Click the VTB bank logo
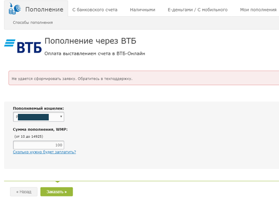This screenshot has height=197, width=279. pos(23,46)
